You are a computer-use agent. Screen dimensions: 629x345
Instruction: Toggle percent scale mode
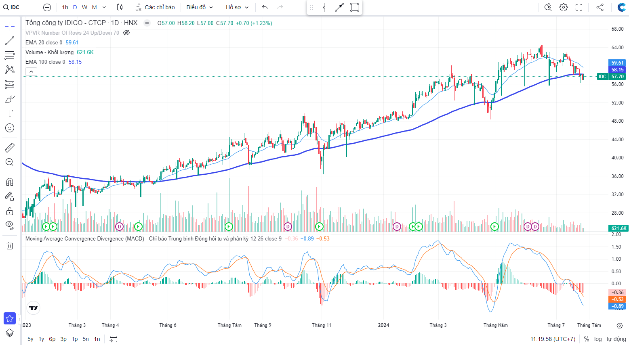click(x=587, y=339)
